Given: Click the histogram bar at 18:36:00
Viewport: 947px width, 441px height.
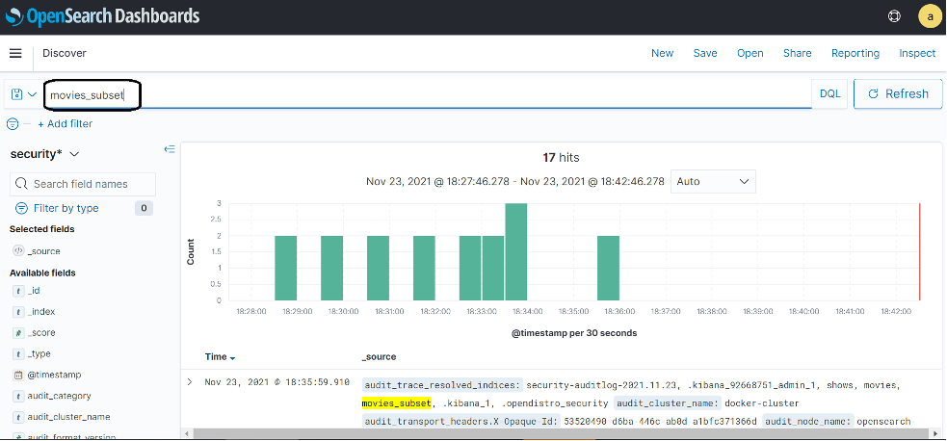Looking at the screenshot, I should coord(608,268).
